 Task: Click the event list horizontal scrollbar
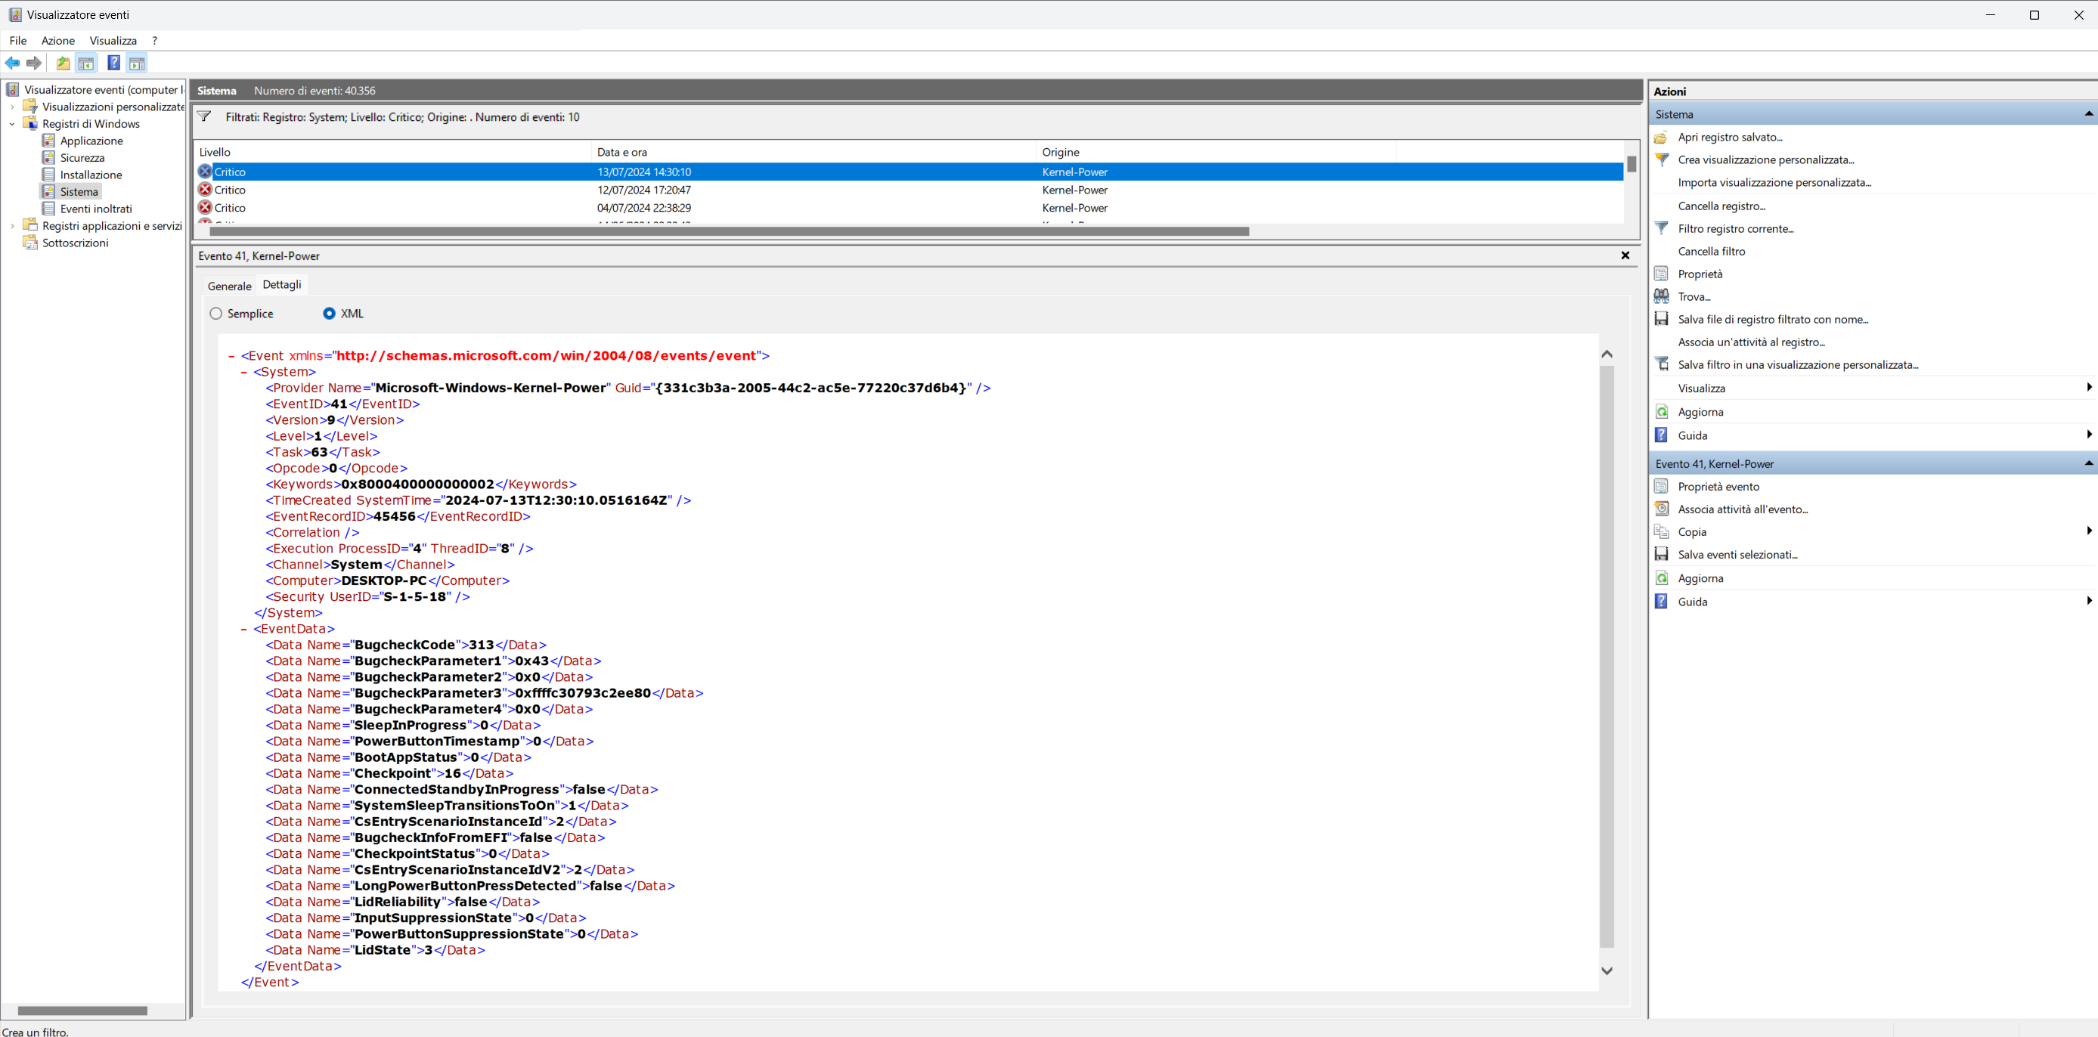[x=729, y=232]
